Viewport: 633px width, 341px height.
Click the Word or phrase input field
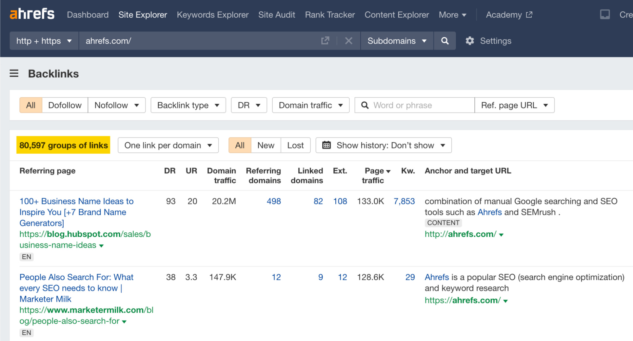412,105
